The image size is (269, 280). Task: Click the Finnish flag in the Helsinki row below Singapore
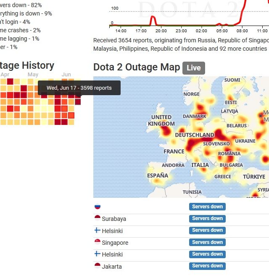pos(98,254)
